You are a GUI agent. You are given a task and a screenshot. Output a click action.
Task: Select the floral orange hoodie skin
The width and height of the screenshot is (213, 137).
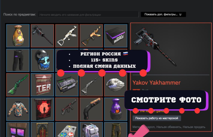[x=18, y=109]
